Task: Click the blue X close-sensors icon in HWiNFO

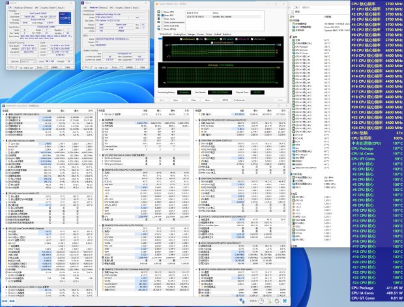Action: [x=285, y=301]
